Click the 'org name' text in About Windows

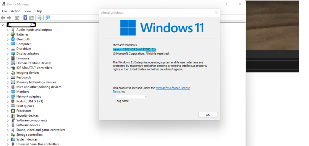click(x=123, y=101)
